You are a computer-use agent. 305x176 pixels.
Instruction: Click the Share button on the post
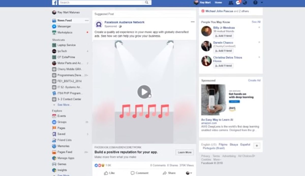click(x=169, y=173)
